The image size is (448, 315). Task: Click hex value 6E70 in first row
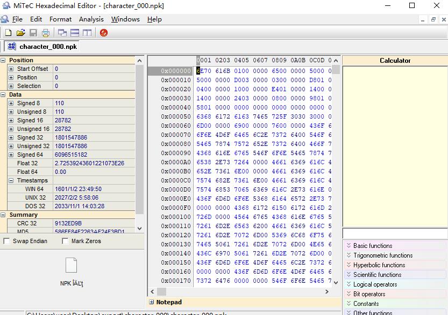(x=204, y=71)
